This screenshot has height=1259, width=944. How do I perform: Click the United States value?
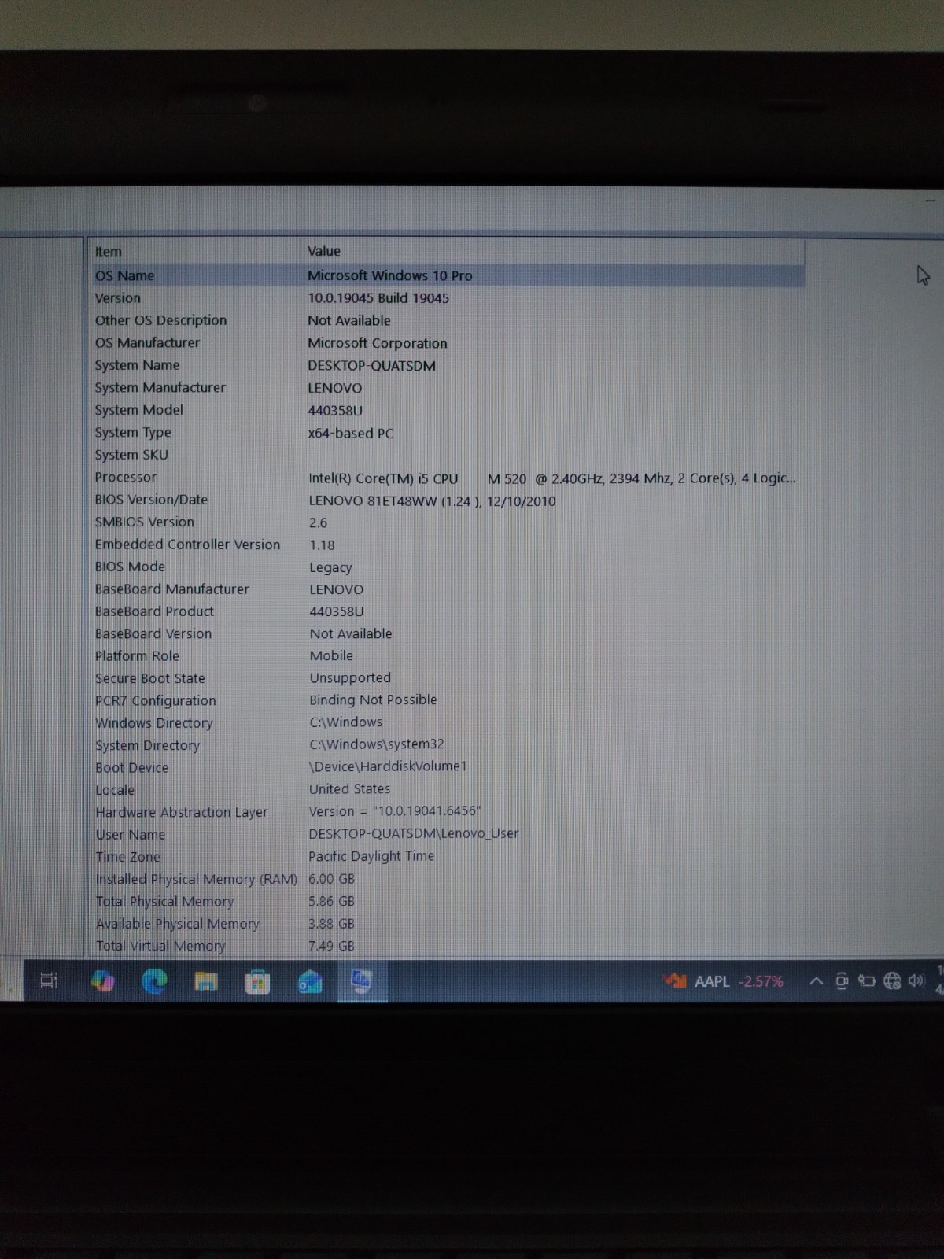[349, 788]
